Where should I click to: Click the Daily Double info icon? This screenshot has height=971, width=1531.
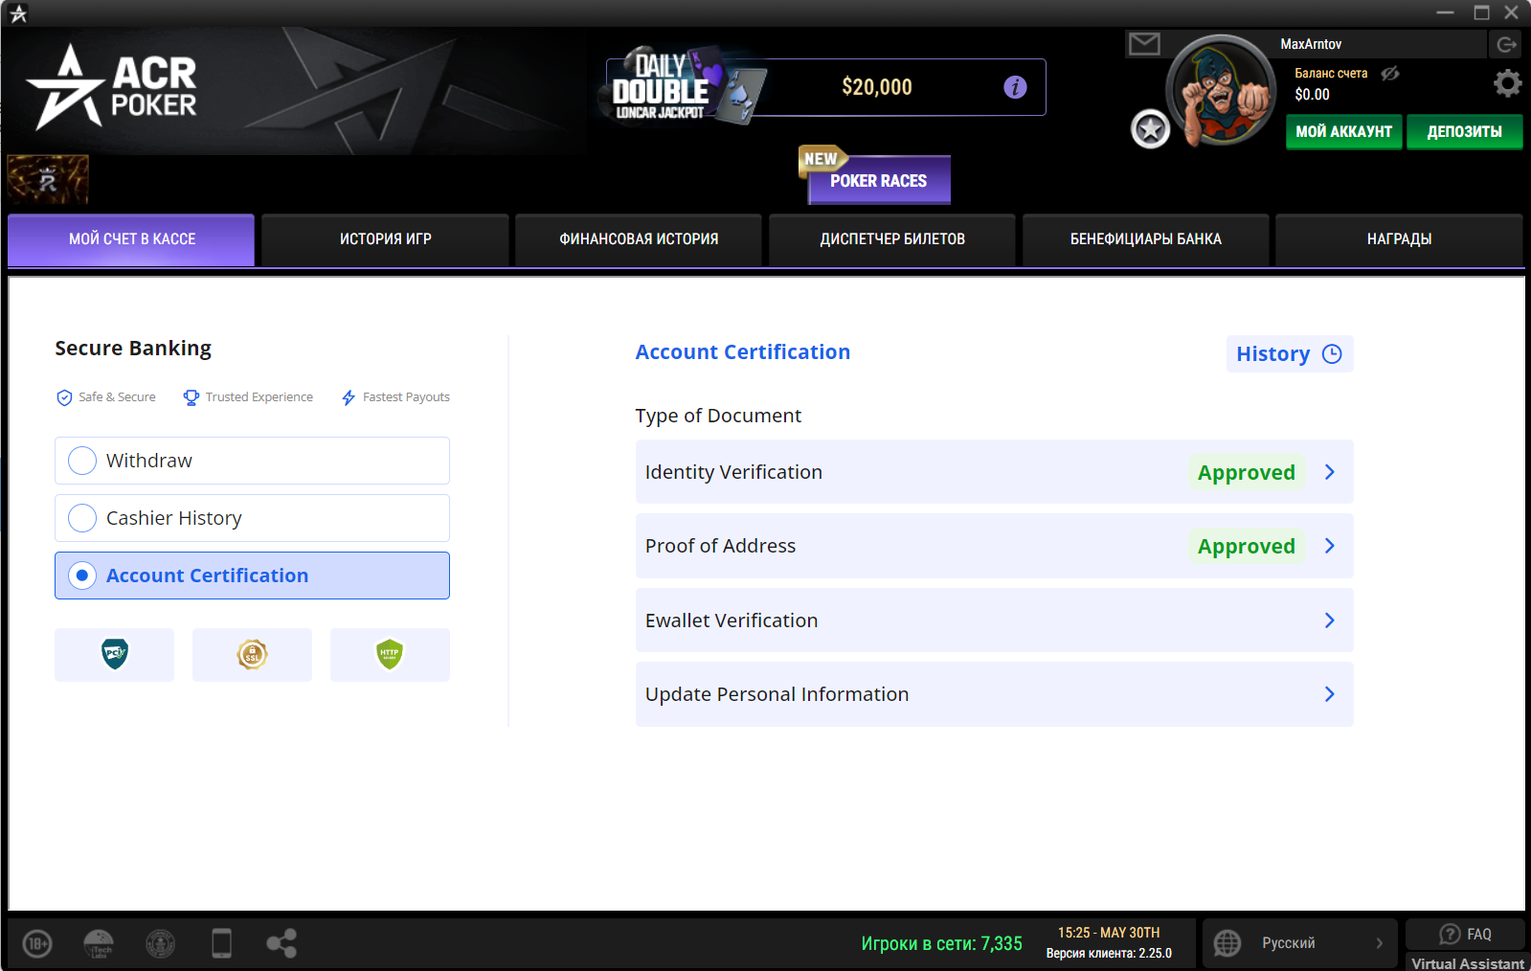(1015, 87)
